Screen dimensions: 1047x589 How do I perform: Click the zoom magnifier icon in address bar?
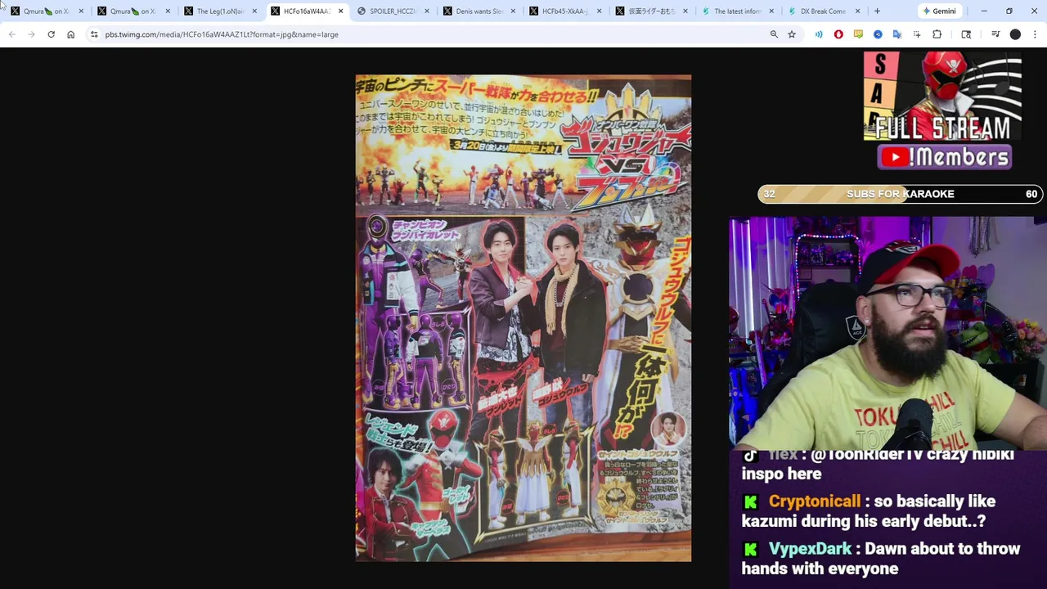point(774,34)
